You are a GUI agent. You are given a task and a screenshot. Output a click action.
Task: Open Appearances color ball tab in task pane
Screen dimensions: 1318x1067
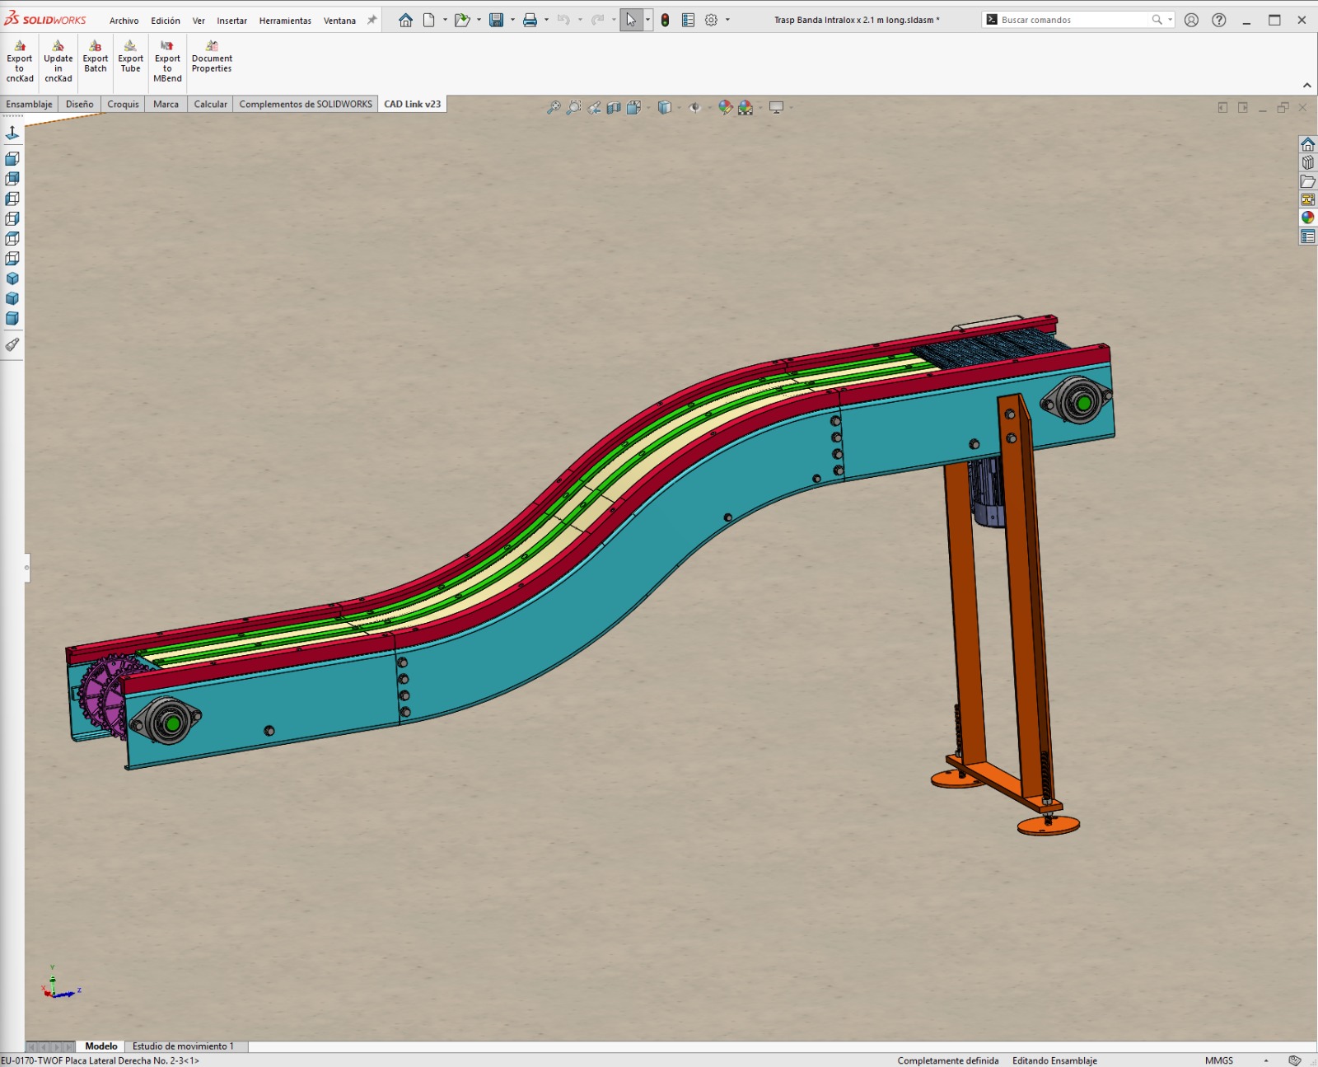pos(1307,218)
